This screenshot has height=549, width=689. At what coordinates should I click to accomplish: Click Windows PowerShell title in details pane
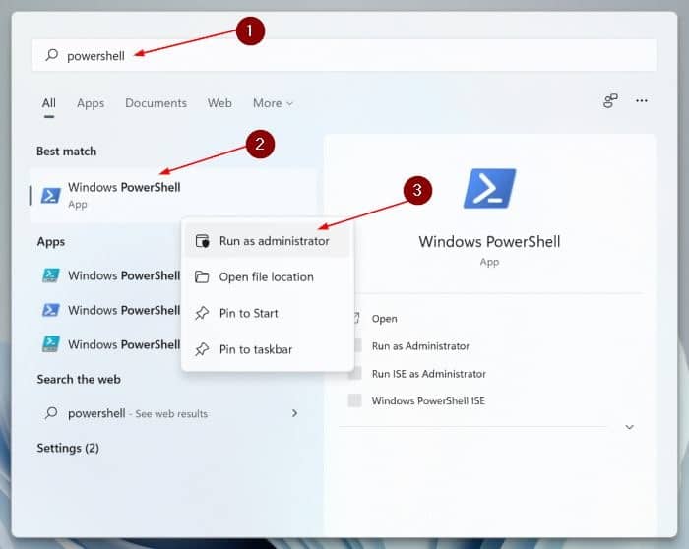coord(489,242)
